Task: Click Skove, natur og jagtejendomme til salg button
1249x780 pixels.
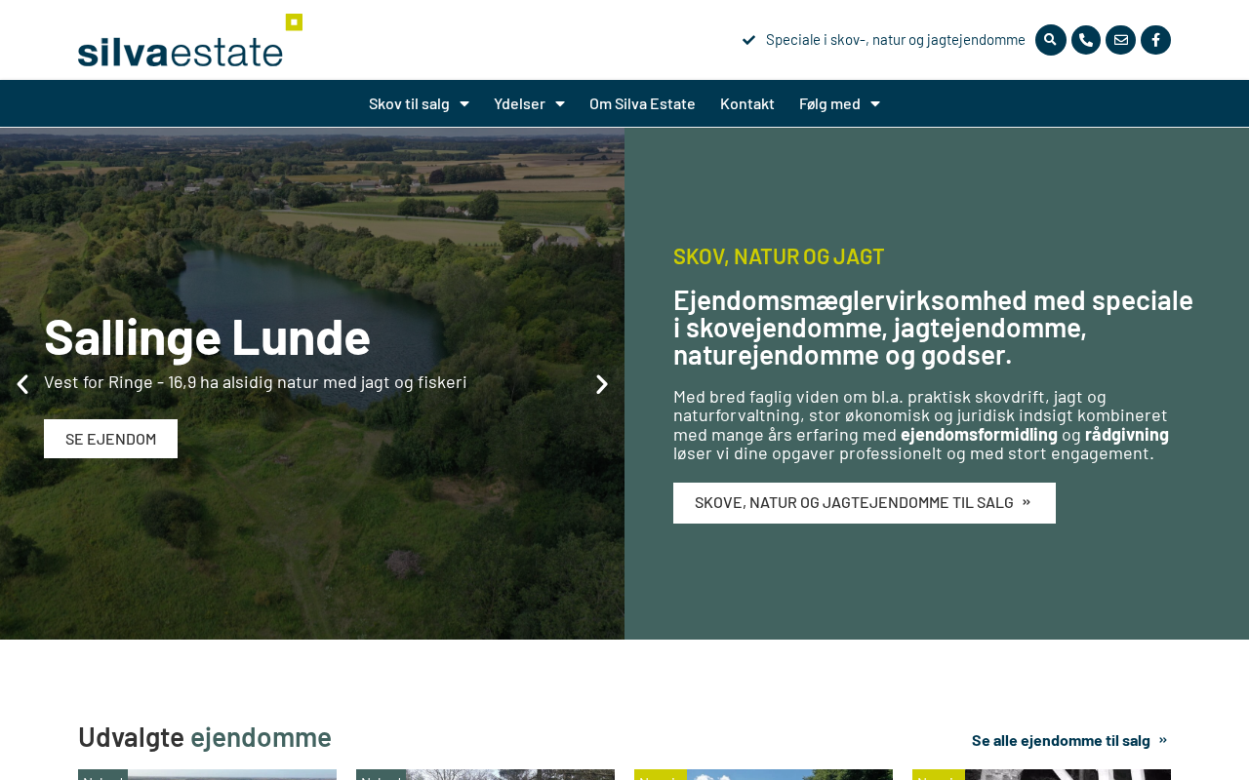Action: coord(865,503)
